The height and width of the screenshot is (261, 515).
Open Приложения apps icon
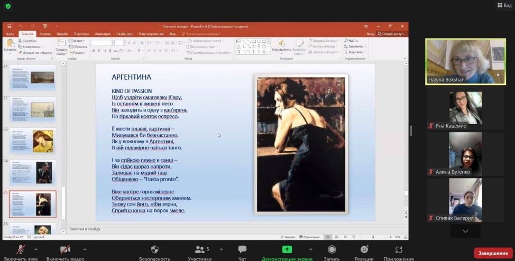pos(398,249)
